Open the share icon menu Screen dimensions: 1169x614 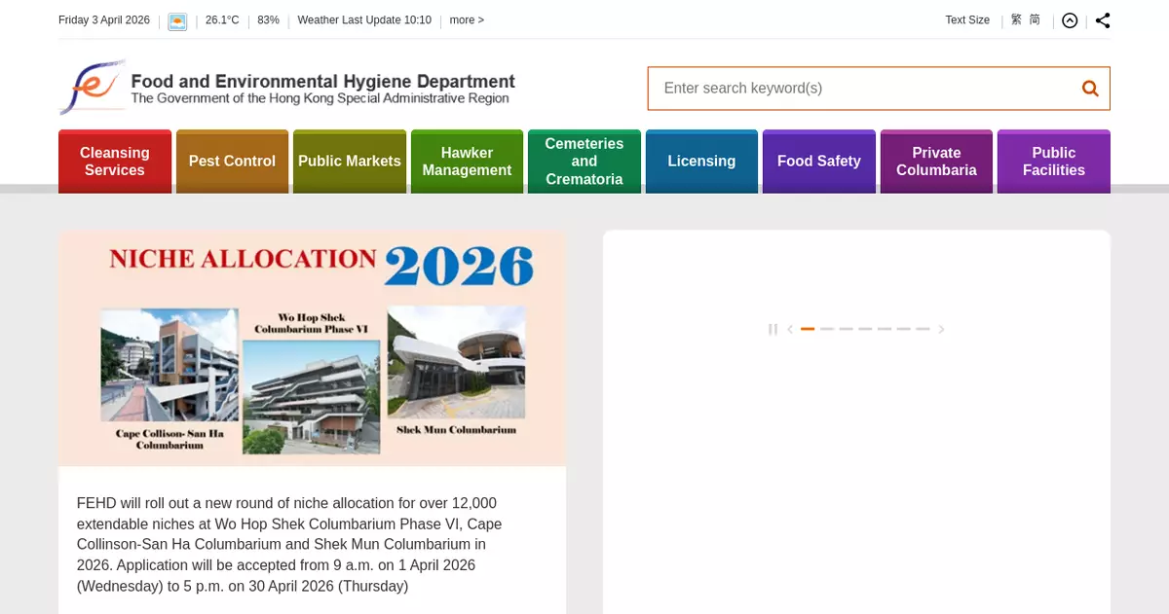pyautogui.click(x=1102, y=20)
